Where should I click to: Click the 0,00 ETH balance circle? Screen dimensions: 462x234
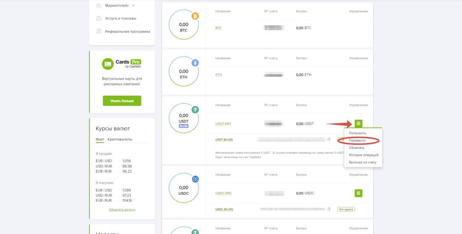coord(184,71)
